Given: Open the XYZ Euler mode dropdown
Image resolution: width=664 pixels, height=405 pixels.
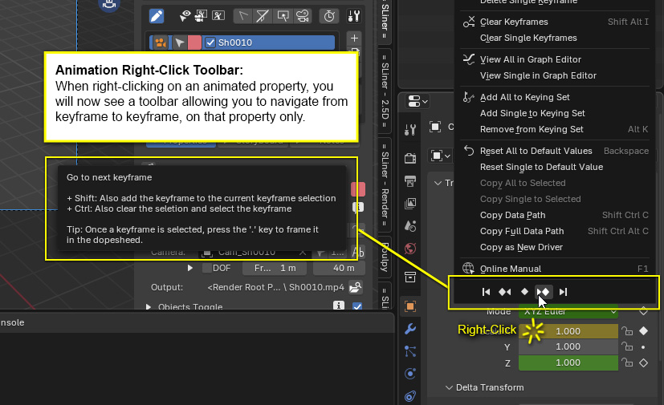Looking at the screenshot, I should (568, 311).
